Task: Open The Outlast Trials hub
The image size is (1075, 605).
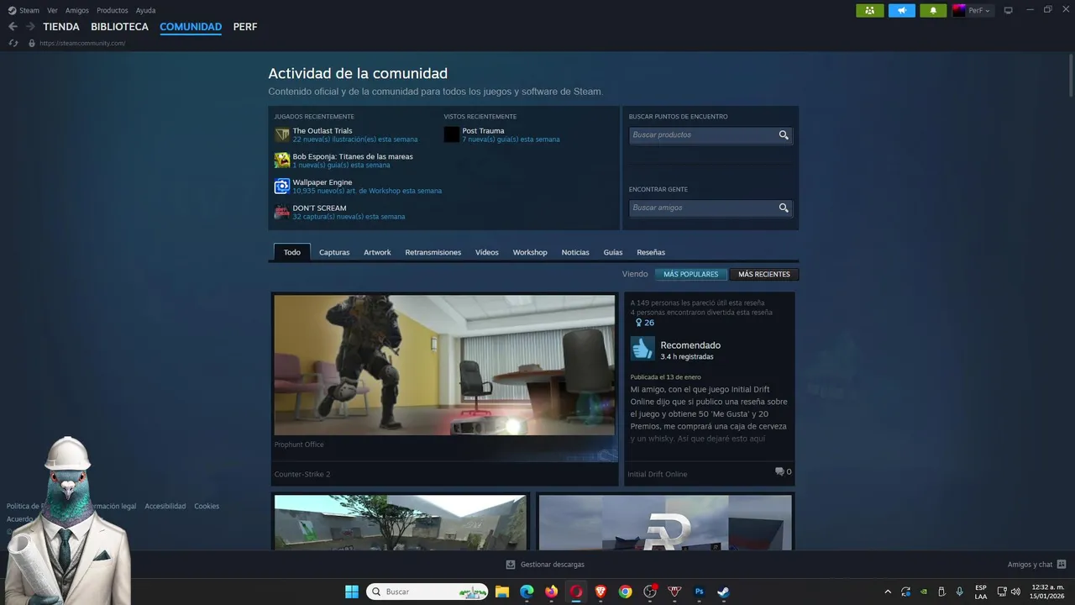Action: 322,130
